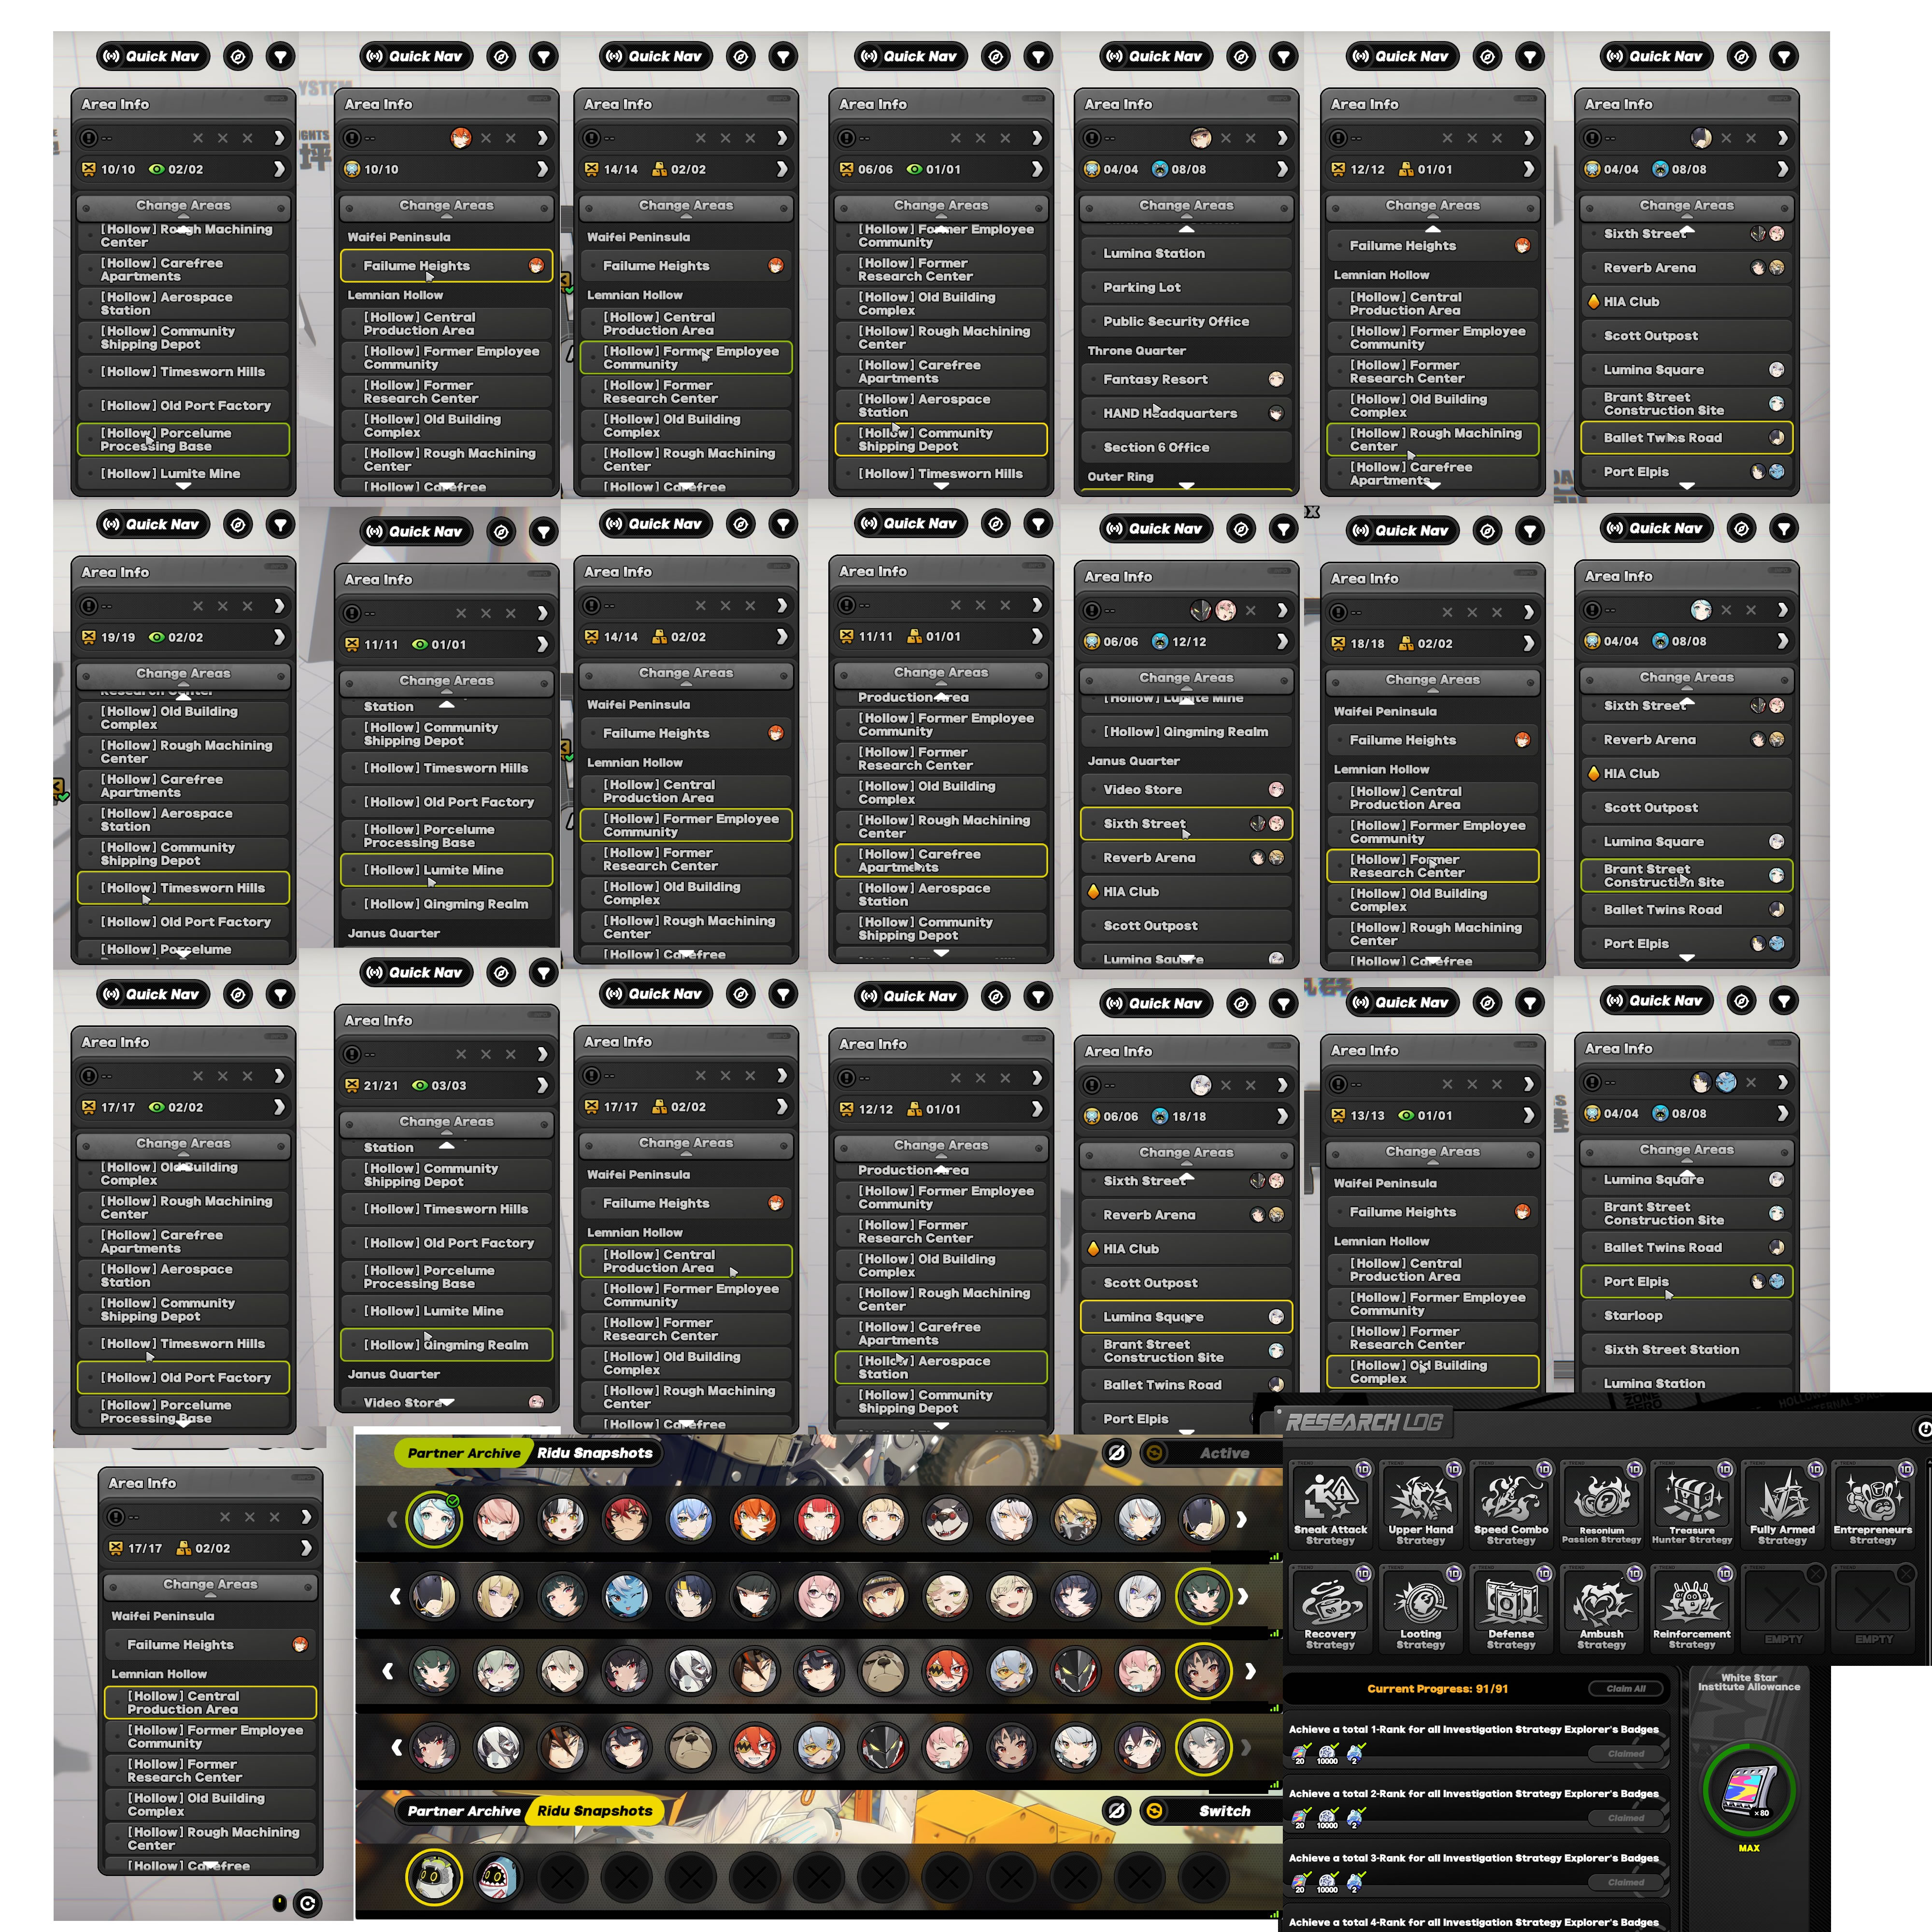Expand the arrow beside 19/19 count
The image size is (1932, 1932).
(279, 637)
